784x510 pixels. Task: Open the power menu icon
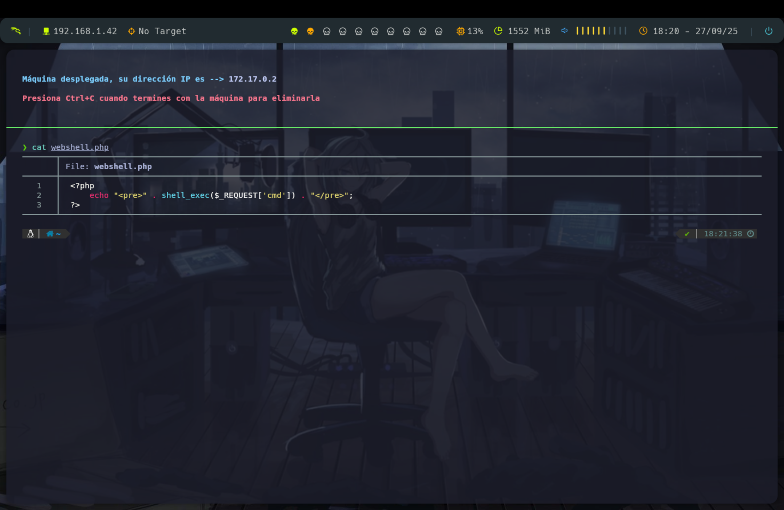[x=769, y=31]
